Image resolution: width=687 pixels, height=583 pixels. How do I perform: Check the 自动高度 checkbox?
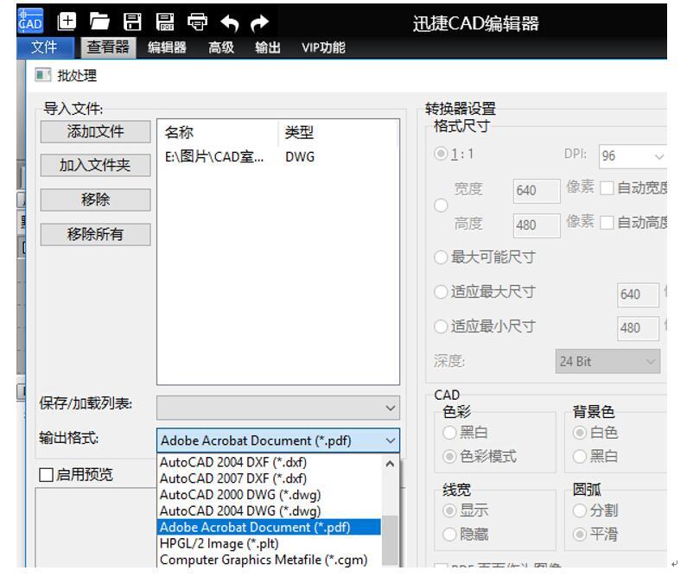tap(607, 223)
